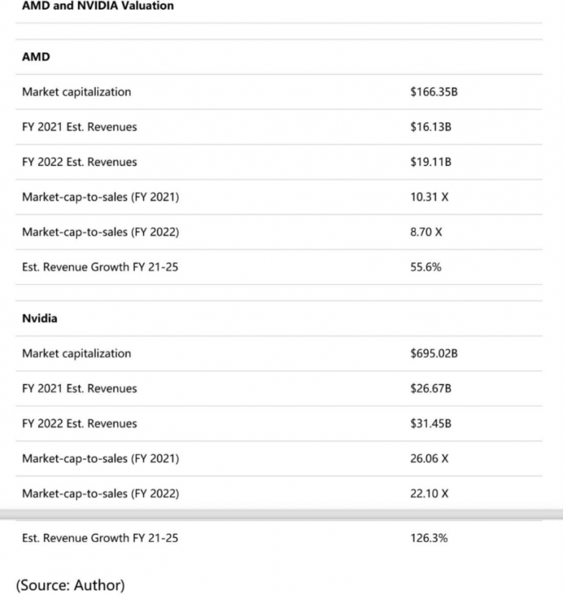Click AMD's $166.35B market capitalization value
The width and height of the screenshot is (563, 595).
(434, 92)
